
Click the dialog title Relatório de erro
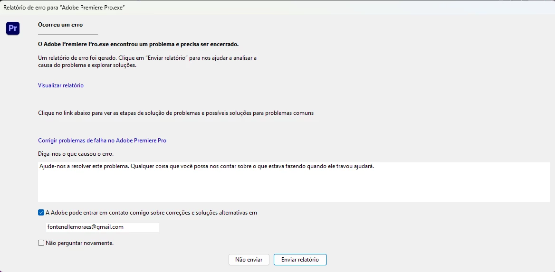click(x=64, y=8)
